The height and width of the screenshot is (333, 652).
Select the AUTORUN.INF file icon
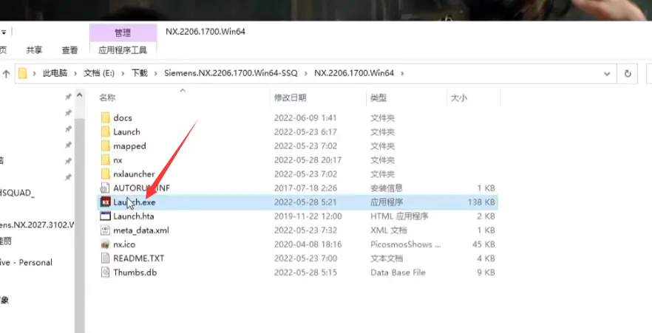tap(106, 188)
